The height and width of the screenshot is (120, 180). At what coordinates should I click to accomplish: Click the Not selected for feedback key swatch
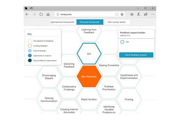pyautogui.click(x=30, y=41)
